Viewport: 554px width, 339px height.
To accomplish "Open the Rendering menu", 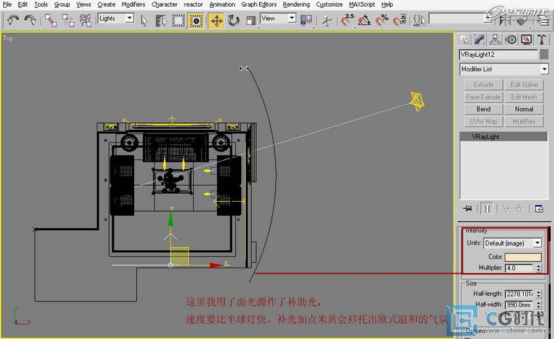I will tap(296, 4).
